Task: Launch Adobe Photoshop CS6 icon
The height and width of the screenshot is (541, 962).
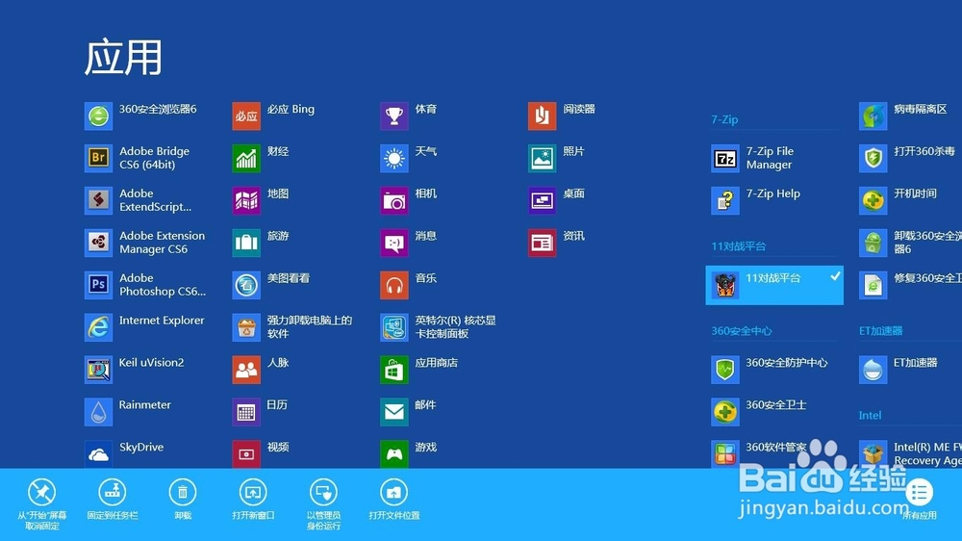Action: 98,286
